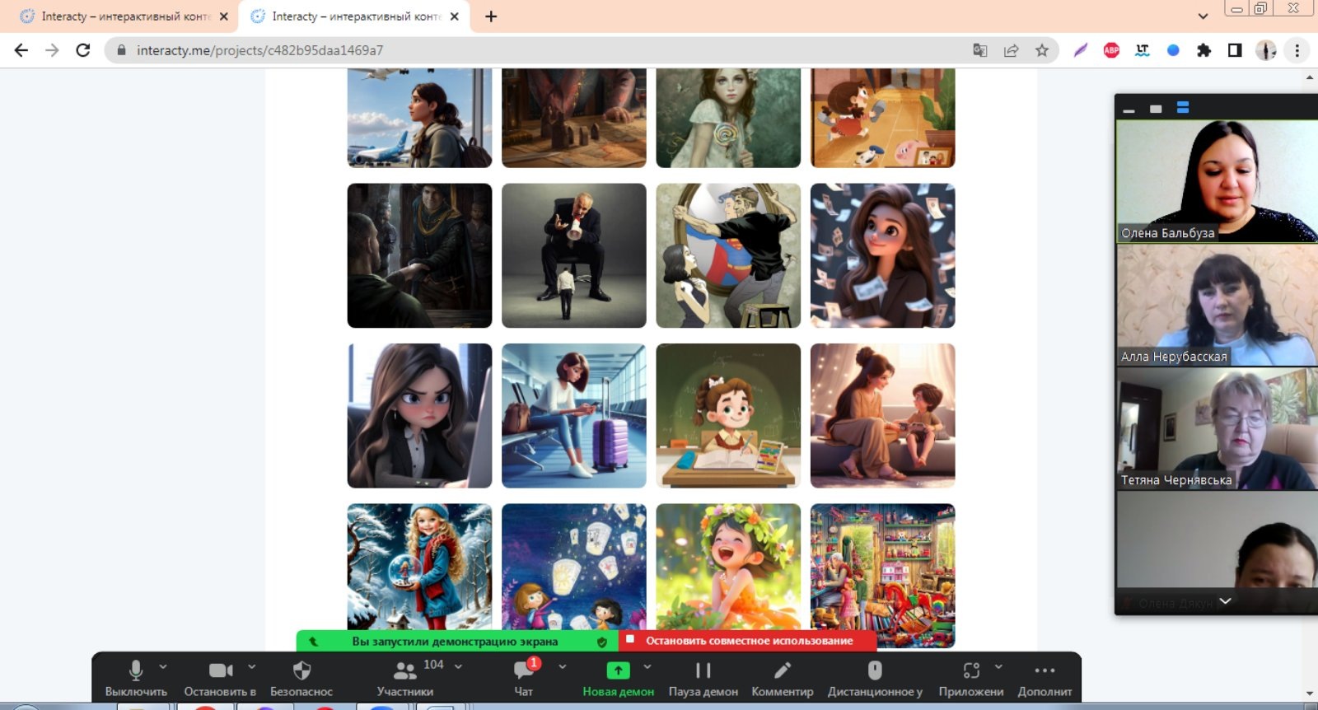Select the superhero mirror picture thumbnail
The height and width of the screenshot is (710, 1318).
point(728,255)
